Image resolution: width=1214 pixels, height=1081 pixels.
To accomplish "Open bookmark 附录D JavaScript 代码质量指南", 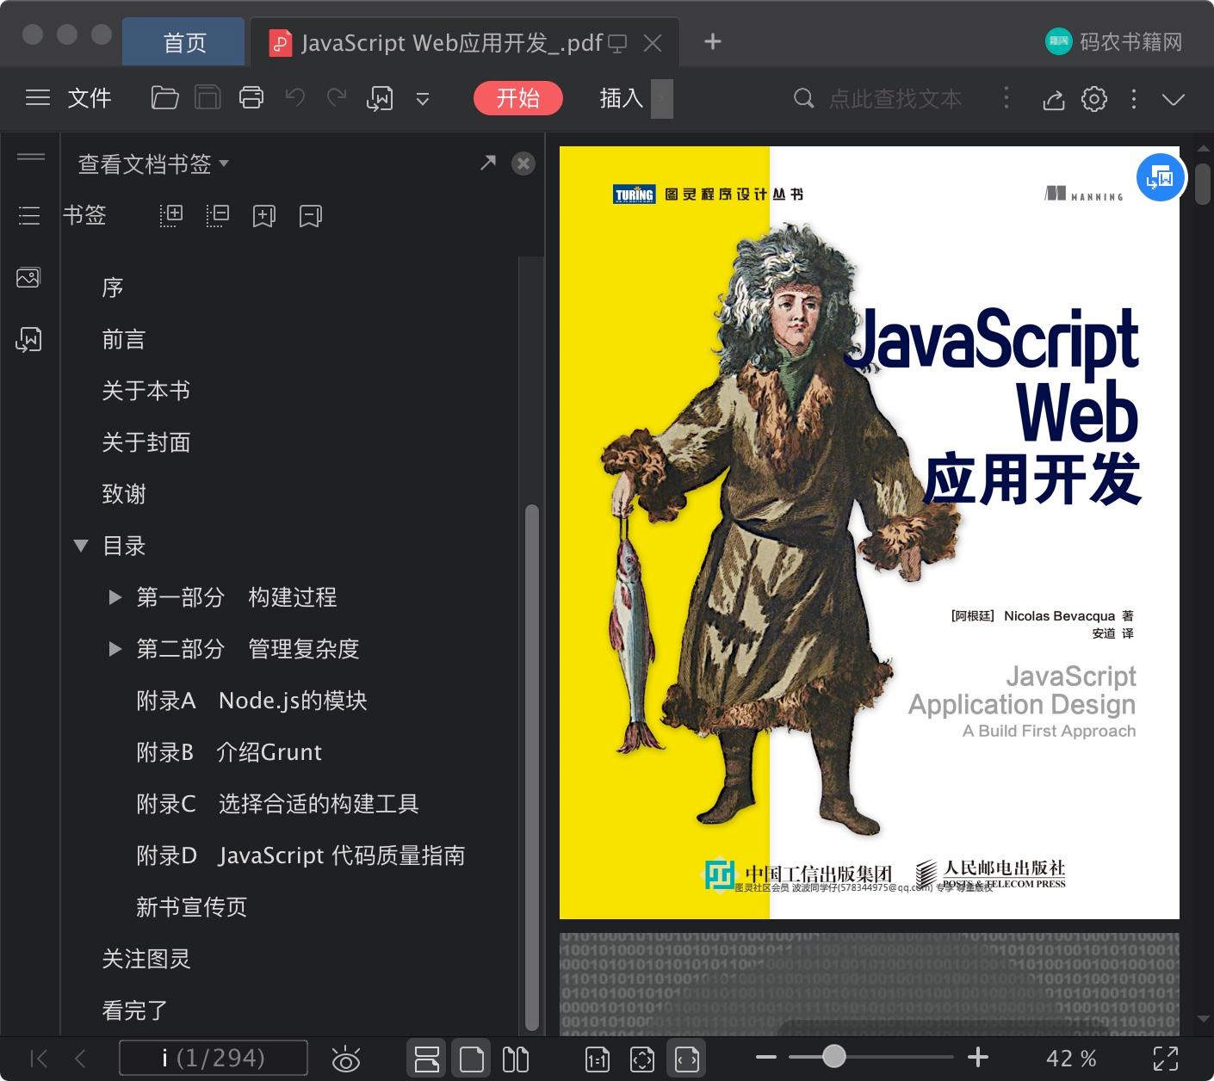I will [x=300, y=856].
